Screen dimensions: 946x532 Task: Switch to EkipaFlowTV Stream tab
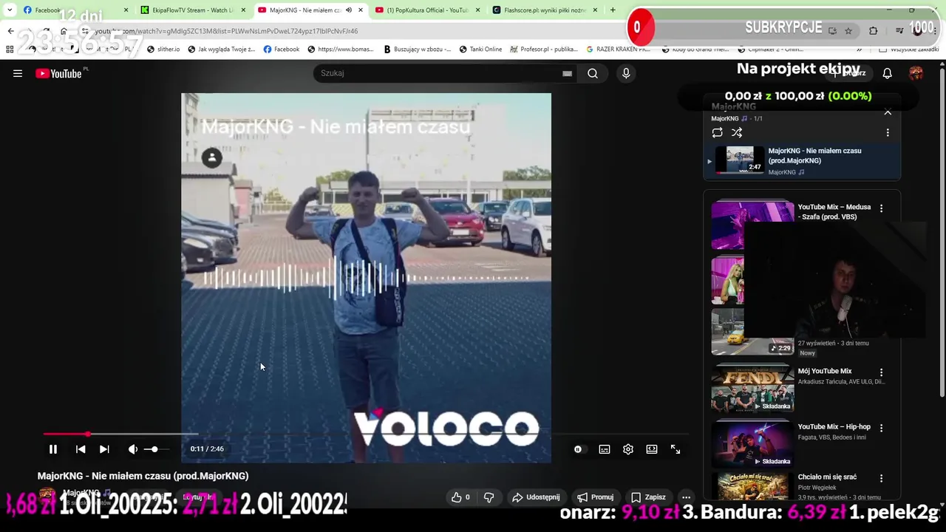194,10
